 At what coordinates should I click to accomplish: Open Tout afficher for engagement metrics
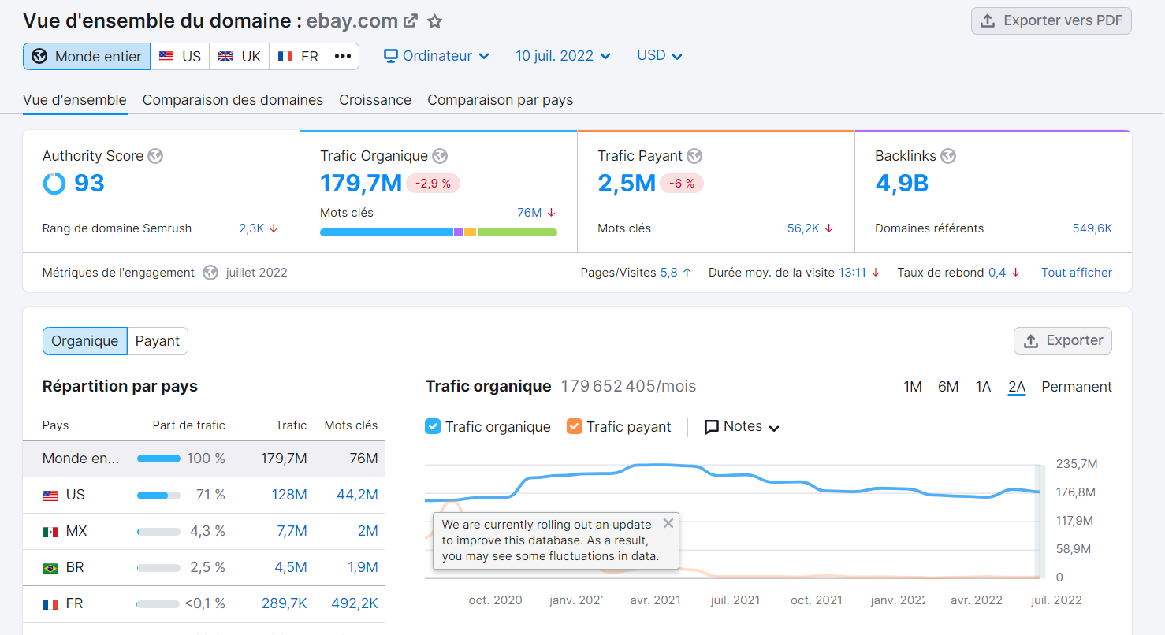(x=1077, y=272)
